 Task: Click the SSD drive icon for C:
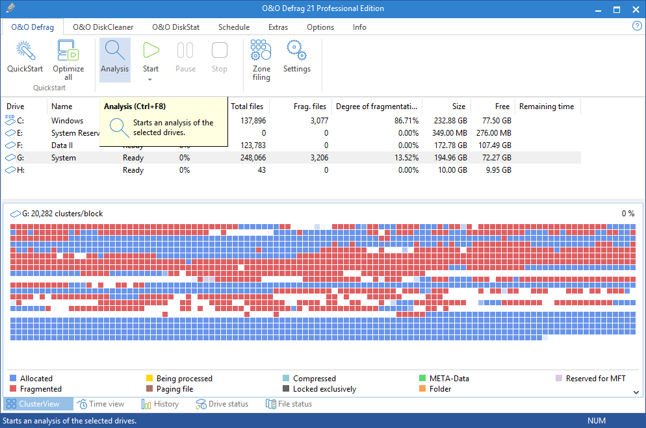(10, 120)
